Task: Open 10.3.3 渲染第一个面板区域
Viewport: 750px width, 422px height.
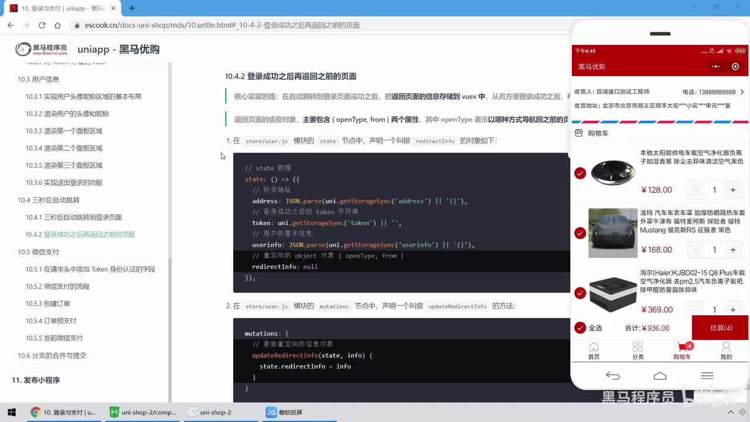Action: [64, 131]
